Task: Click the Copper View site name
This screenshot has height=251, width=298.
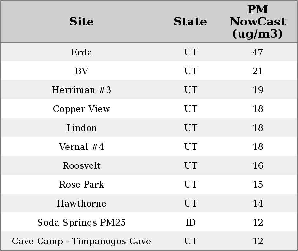Action: [x=81, y=109]
